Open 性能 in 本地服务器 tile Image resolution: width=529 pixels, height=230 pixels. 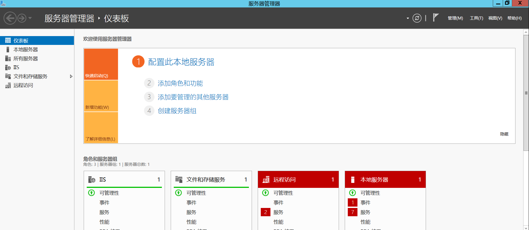pyautogui.click(x=365, y=222)
